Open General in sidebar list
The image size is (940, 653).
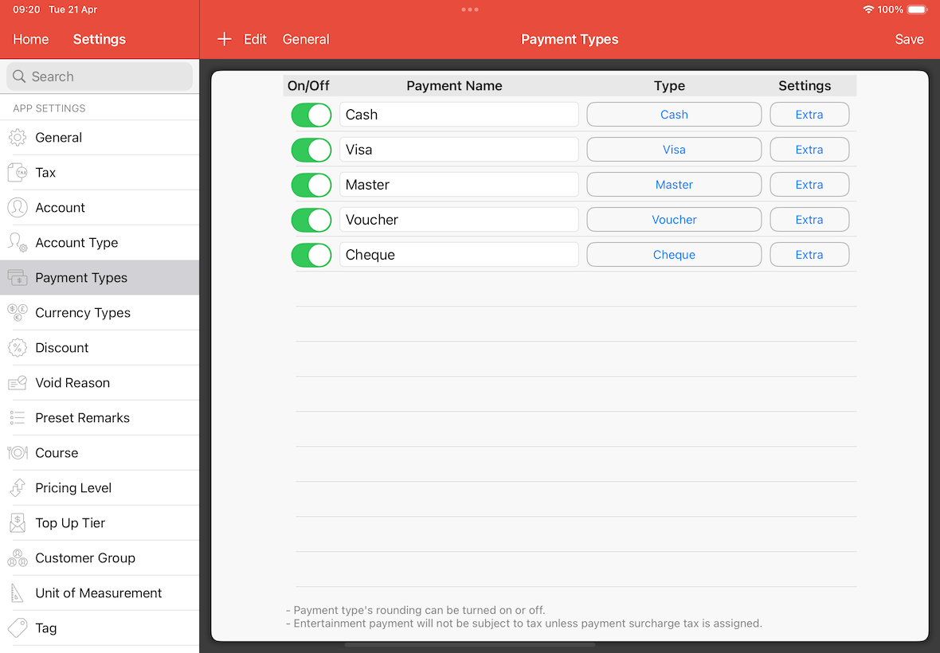coord(100,138)
